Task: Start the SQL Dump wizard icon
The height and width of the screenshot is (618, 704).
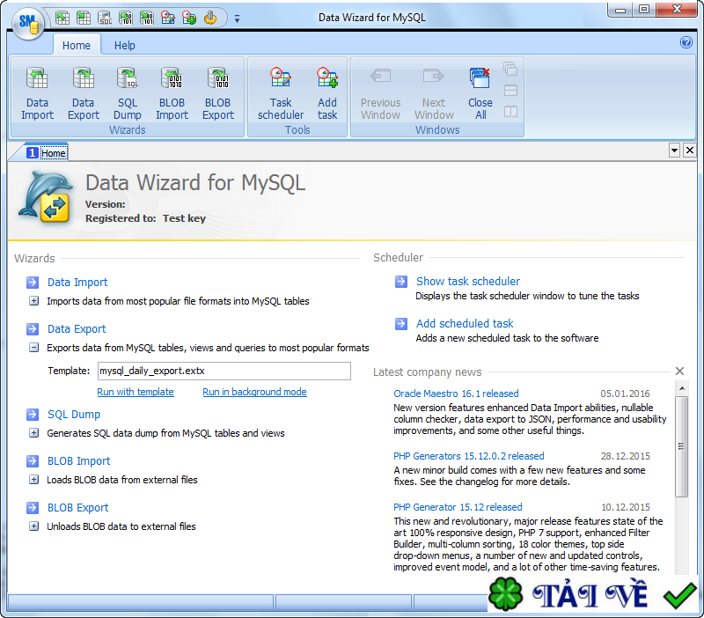Action: click(x=128, y=93)
